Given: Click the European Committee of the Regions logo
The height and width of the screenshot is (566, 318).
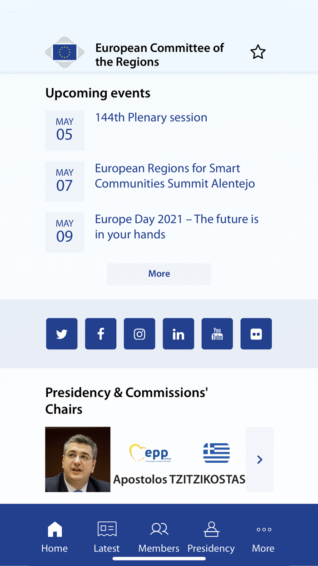Looking at the screenshot, I should 64,52.
